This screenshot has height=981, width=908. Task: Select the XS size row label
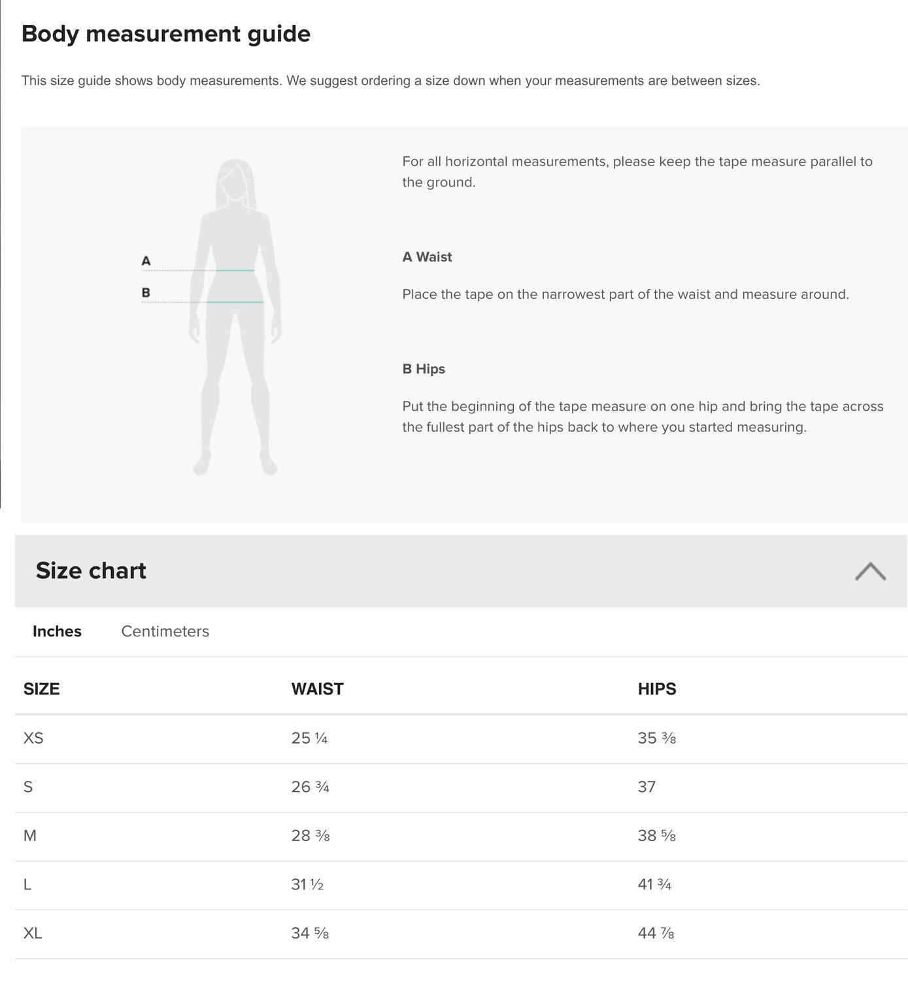click(x=33, y=738)
